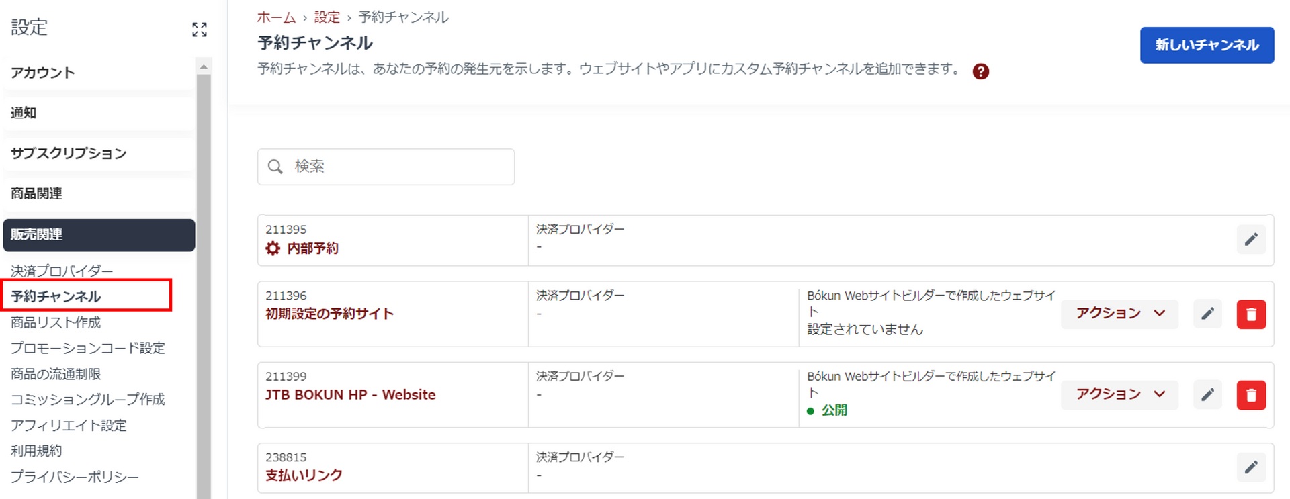Click the expand fullscreen icon beside 設定
The image size is (1290, 499).
pos(199,30)
